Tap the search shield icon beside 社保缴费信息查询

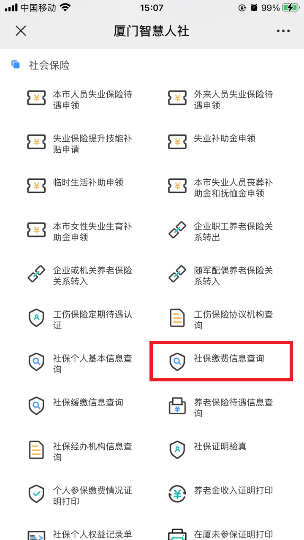point(177,362)
